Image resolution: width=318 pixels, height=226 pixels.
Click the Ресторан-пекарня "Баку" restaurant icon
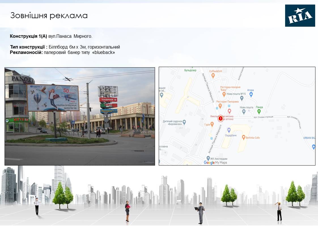(224, 94)
